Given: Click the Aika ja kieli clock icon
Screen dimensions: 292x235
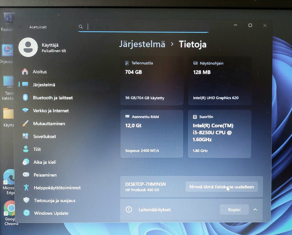Looking at the screenshot, I should point(26,162).
